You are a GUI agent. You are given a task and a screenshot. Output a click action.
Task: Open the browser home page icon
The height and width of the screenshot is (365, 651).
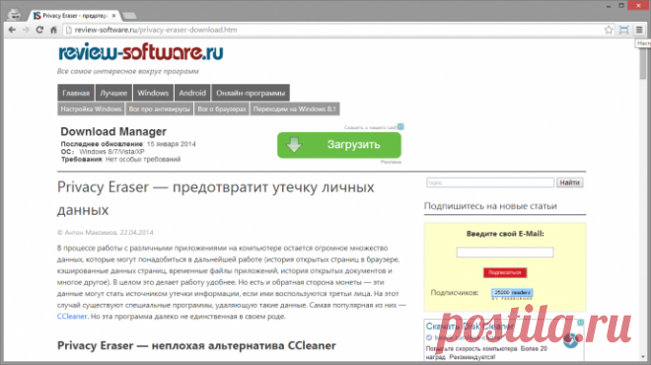click(x=53, y=30)
